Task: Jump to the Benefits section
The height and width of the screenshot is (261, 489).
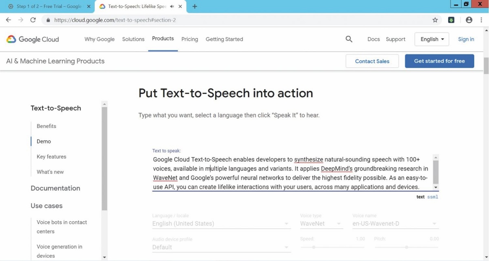Action: tap(46, 126)
